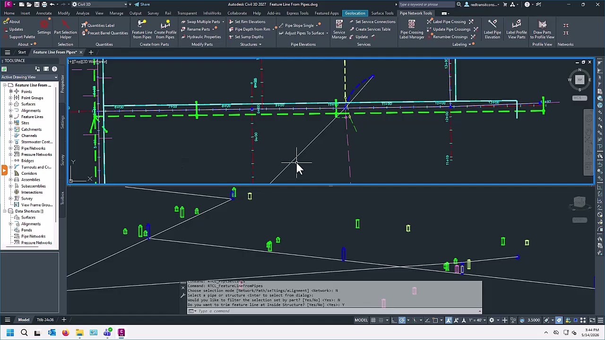Toggle snap mode in status bar
This screenshot has height=340, width=605.
381,320
